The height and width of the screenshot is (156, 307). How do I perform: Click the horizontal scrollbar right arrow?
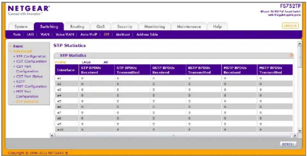coord(295,135)
